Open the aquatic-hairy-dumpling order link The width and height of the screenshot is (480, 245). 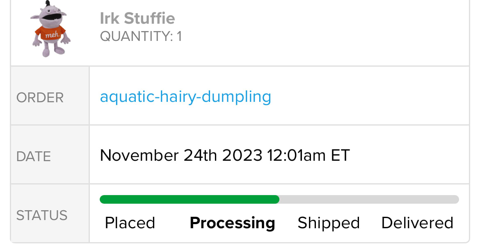coord(185,97)
